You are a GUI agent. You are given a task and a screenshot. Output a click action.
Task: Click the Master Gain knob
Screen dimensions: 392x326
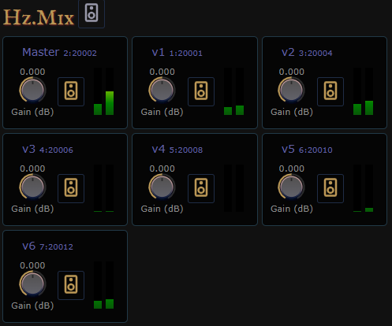(x=32, y=90)
